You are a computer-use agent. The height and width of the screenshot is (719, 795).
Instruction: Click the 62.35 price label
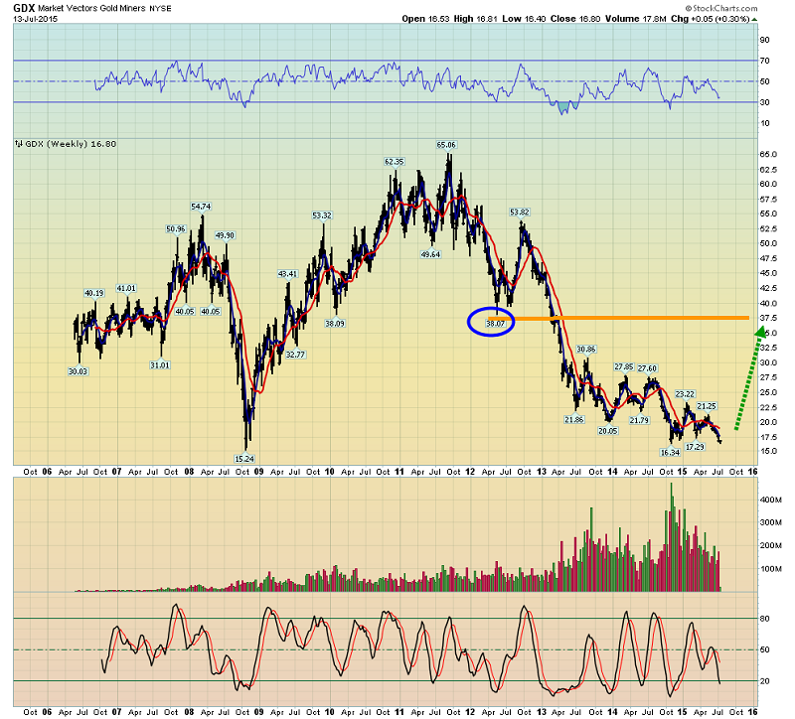coord(394,162)
